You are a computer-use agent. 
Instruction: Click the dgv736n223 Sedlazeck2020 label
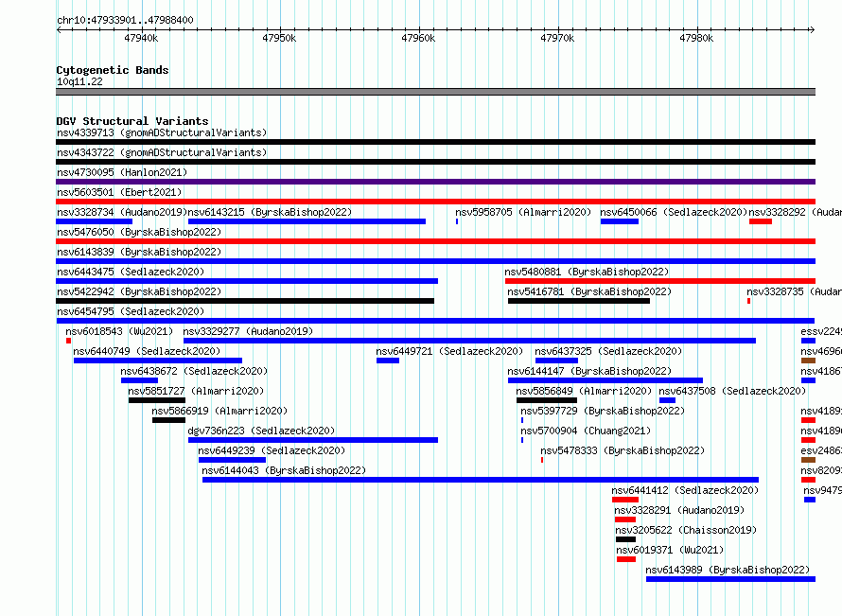coord(261,431)
